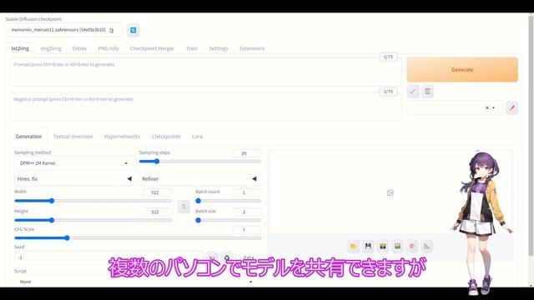Open the PNG Info tab
The height and width of the screenshot is (300, 534).
tap(108, 48)
